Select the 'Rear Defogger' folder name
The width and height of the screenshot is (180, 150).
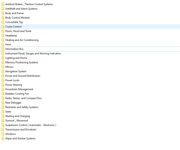pyautogui.click(x=13, y=103)
